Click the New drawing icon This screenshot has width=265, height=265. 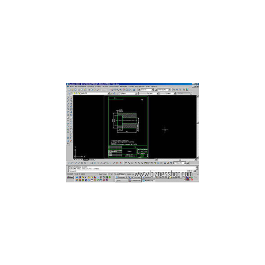pos(69,90)
